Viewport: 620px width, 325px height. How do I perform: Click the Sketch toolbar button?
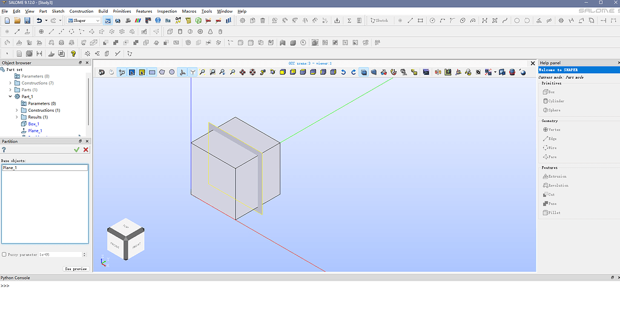pyautogui.click(x=379, y=21)
